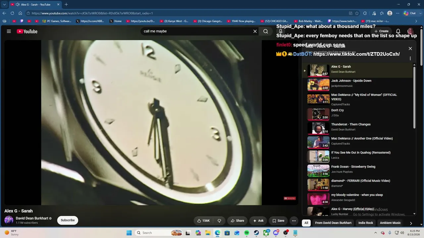Select the Ambient Music chip
This screenshot has height=238, width=424.
pyautogui.click(x=390, y=223)
